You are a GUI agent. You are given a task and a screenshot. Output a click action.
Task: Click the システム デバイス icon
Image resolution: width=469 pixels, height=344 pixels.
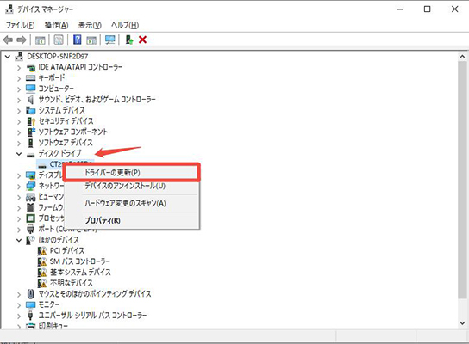click(x=30, y=110)
